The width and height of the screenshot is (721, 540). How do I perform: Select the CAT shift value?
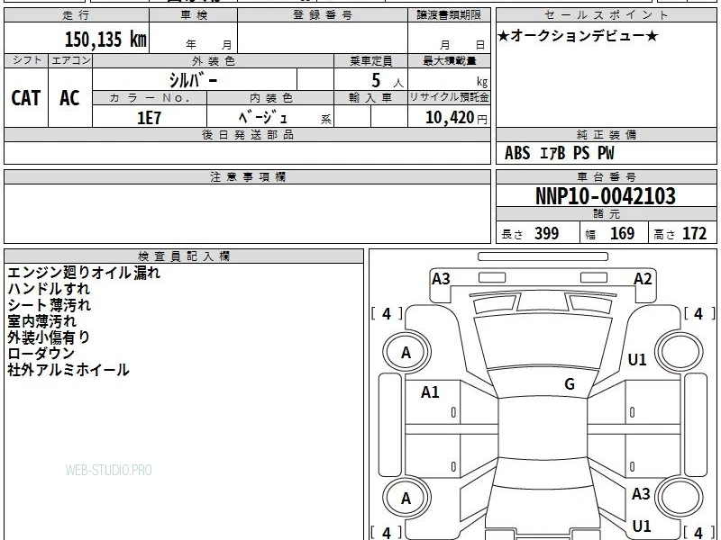(26, 98)
